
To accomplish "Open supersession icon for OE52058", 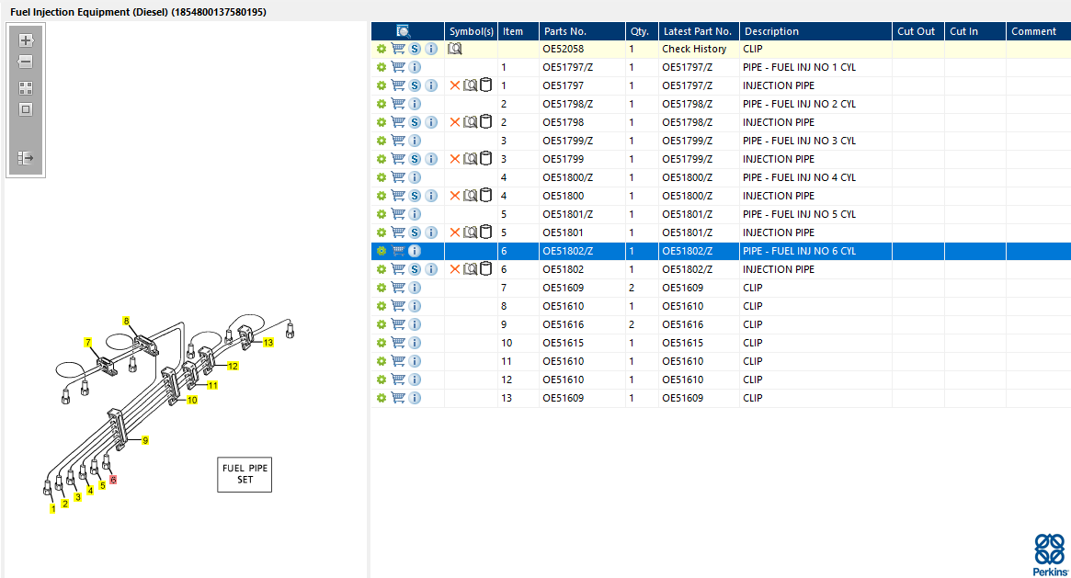I will [x=415, y=49].
